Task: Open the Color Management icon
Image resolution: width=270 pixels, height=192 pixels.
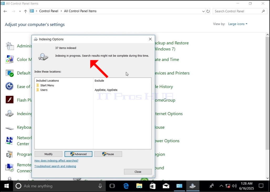Action: point(10,59)
